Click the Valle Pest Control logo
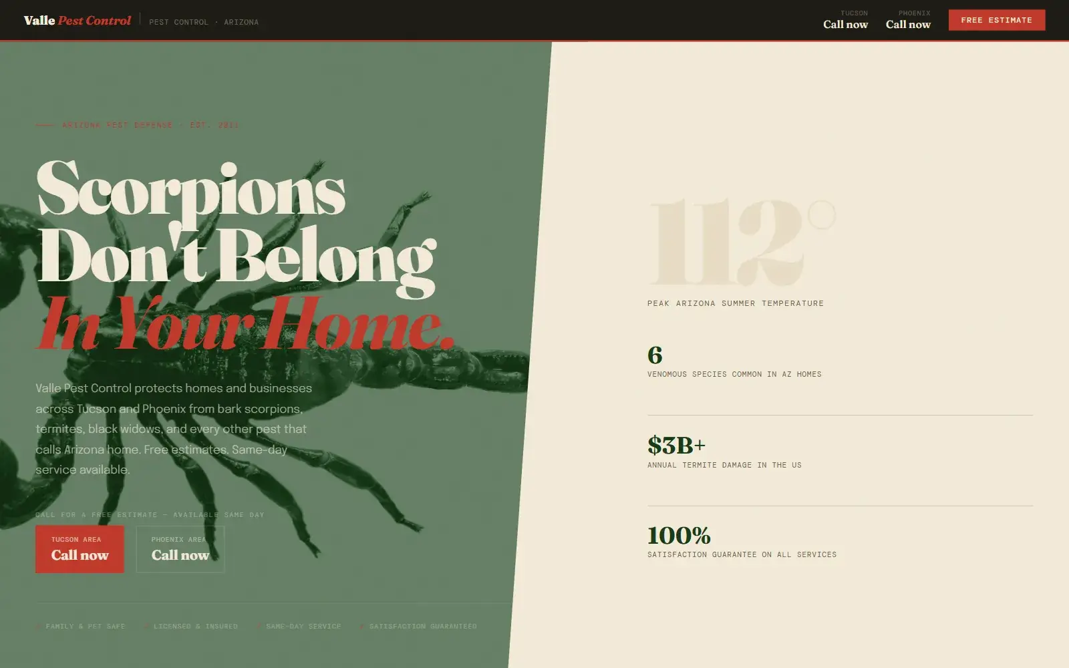Image resolution: width=1069 pixels, height=668 pixels. (x=78, y=21)
